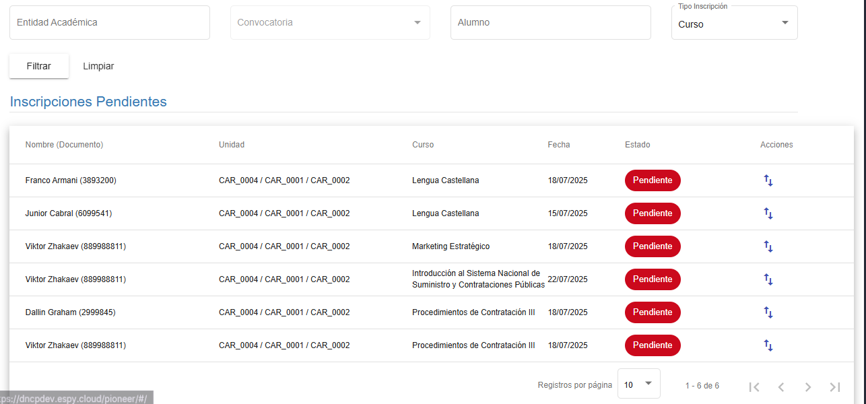This screenshot has height=404, width=866.
Task: Jump to the first page of records
Action: coord(754,386)
